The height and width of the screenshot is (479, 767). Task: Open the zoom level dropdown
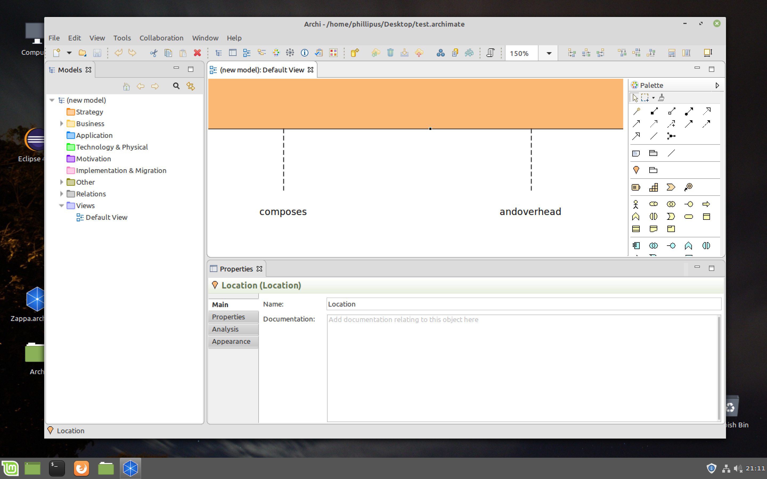click(x=548, y=53)
